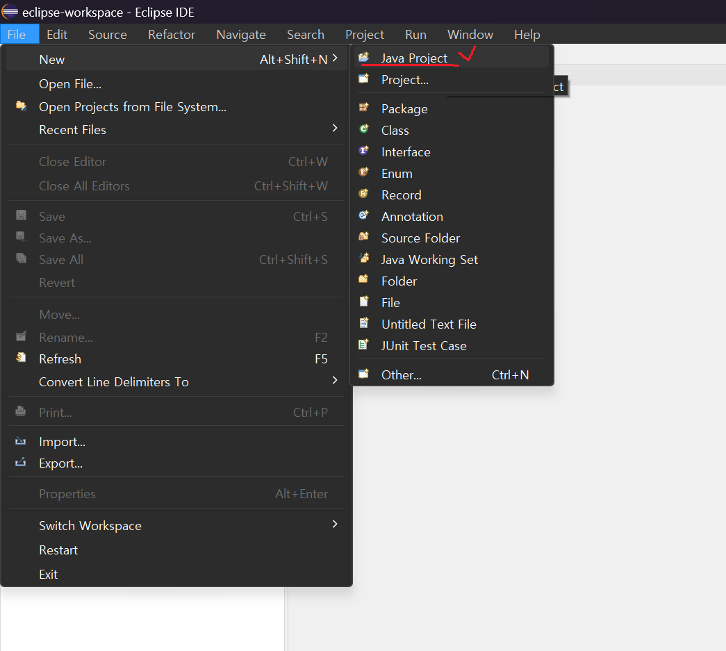Select Java Working Set label
The height and width of the screenshot is (651, 726).
pyautogui.click(x=429, y=260)
